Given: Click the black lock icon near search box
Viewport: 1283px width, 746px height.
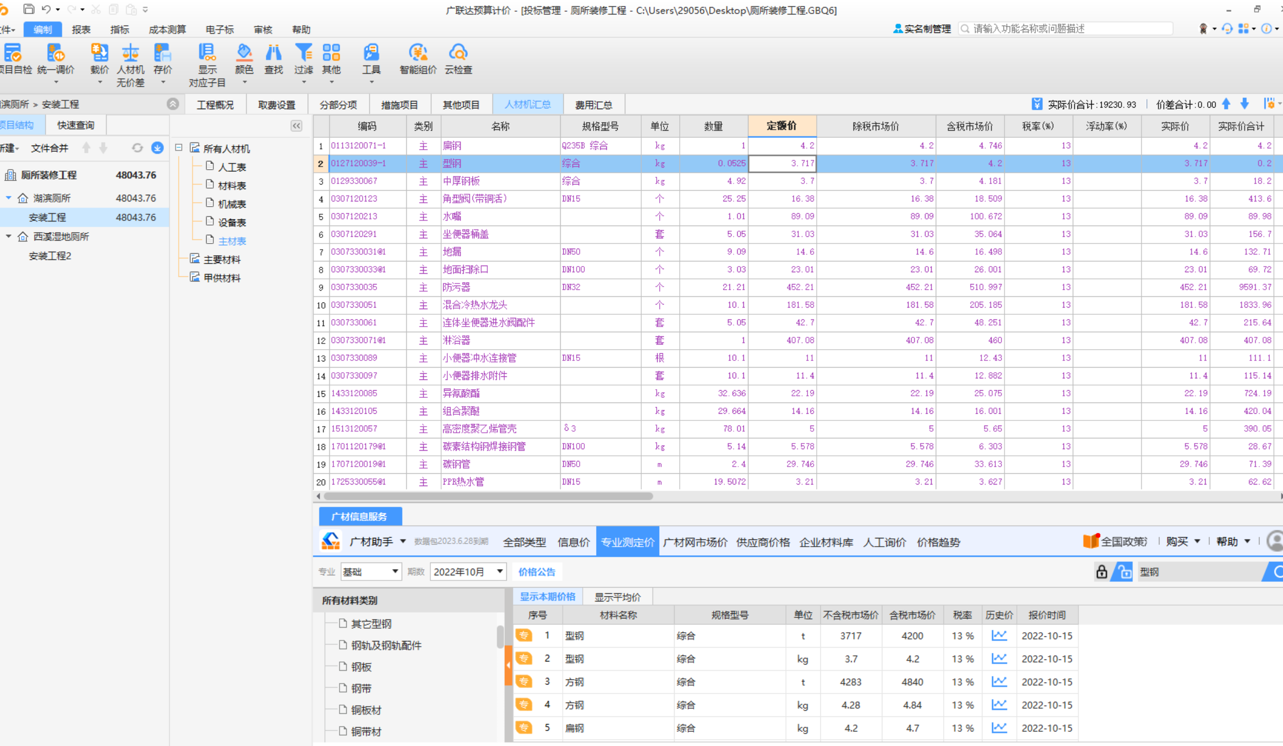Looking at the screenshot, I should 1101,572.
